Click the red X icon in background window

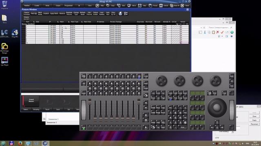[x=218, y=32]
